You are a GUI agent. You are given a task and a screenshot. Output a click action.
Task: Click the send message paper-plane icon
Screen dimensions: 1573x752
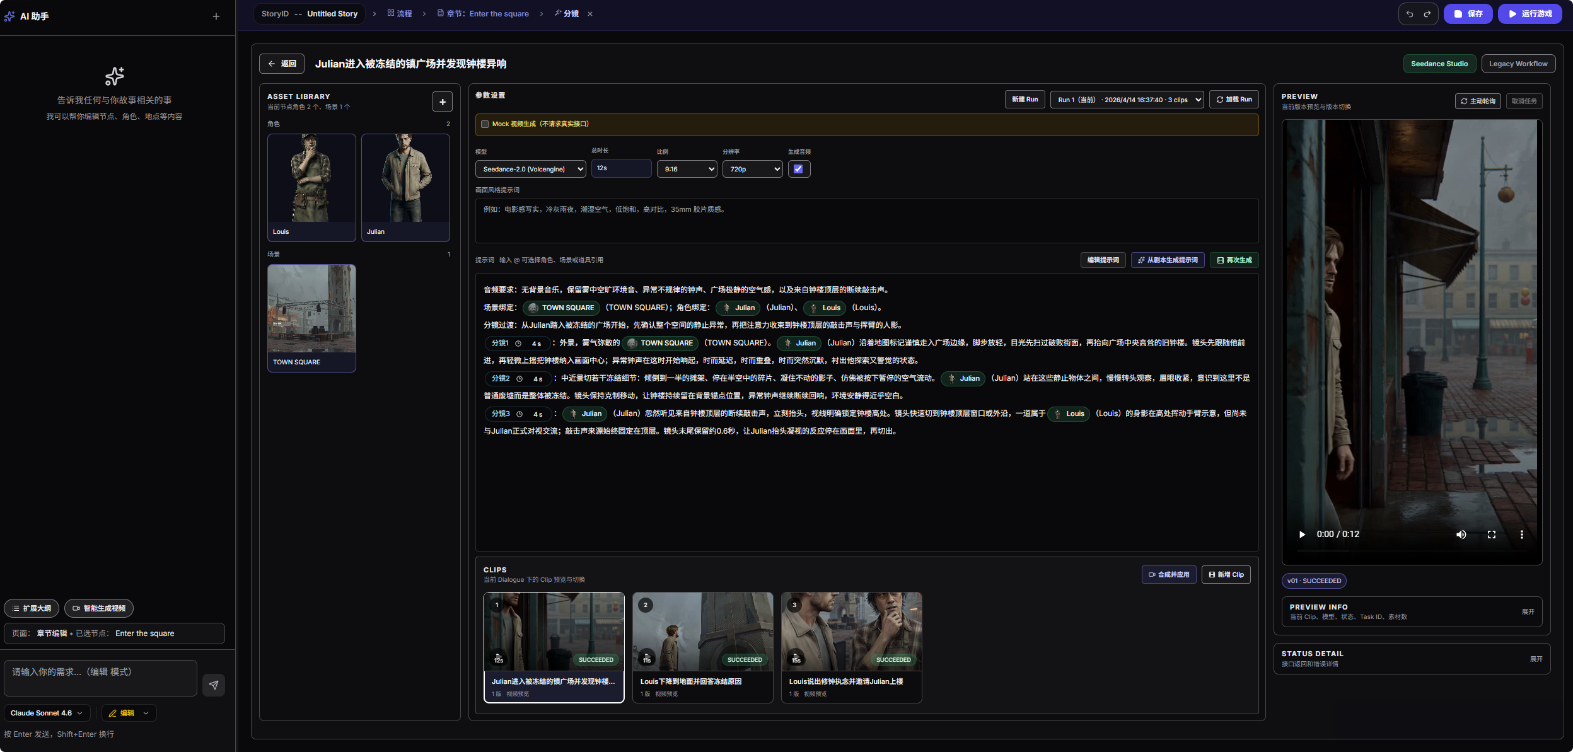tap(214, 685)
